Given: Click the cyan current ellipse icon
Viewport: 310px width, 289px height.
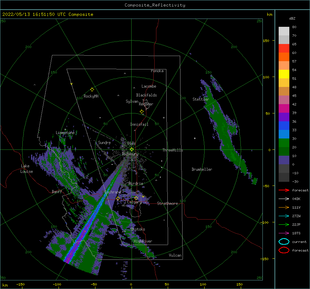Looking at the screenshot, I should pos(284,242).
